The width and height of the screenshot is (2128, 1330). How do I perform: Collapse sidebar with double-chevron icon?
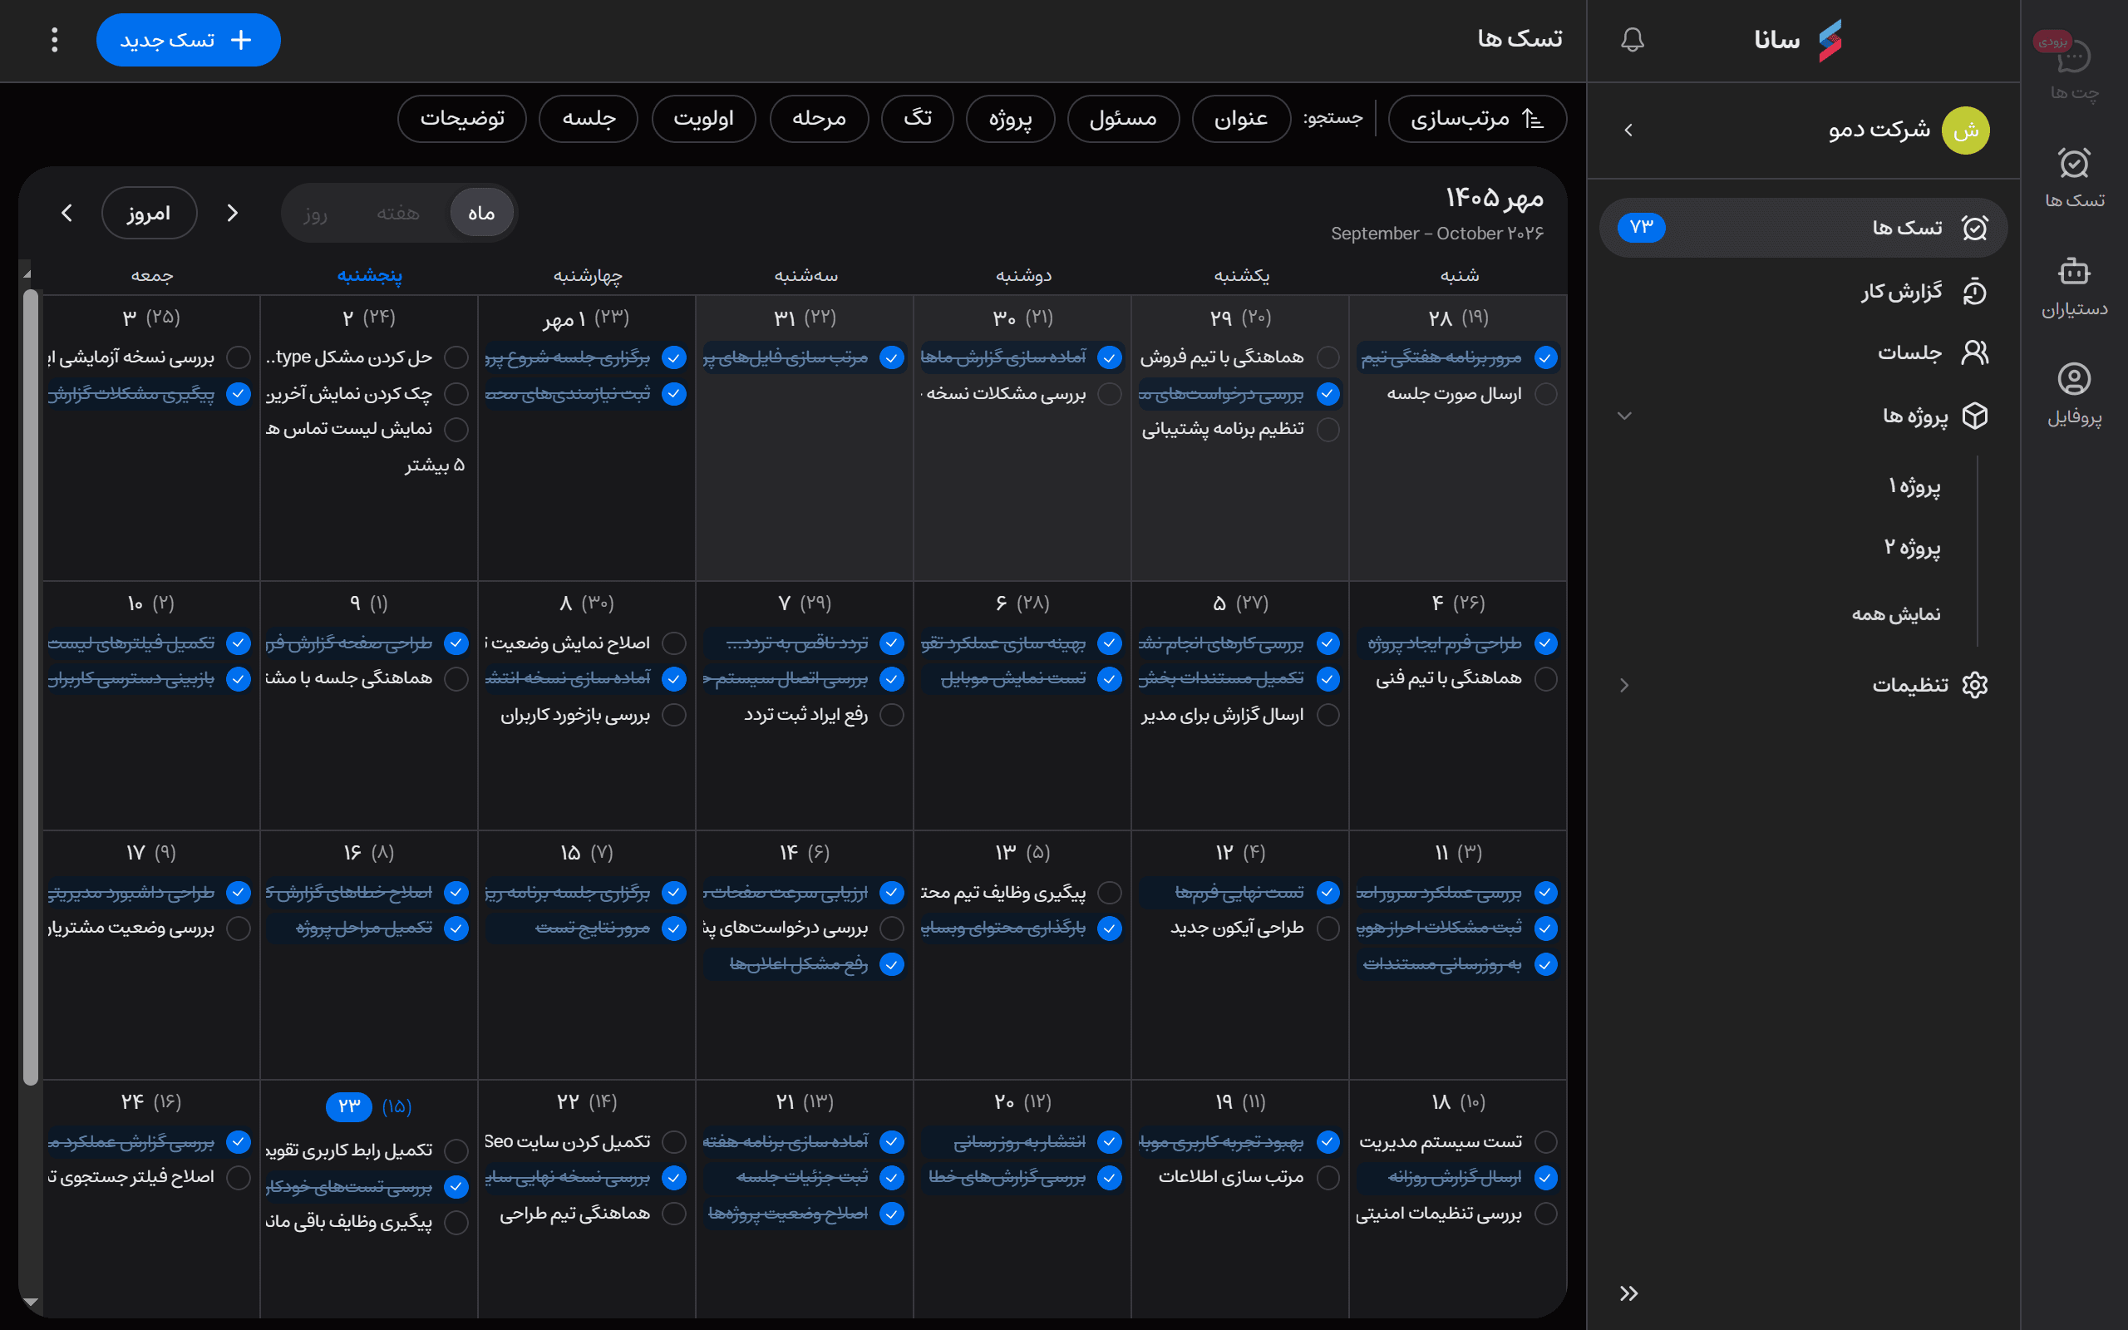click(1628, 1293)
